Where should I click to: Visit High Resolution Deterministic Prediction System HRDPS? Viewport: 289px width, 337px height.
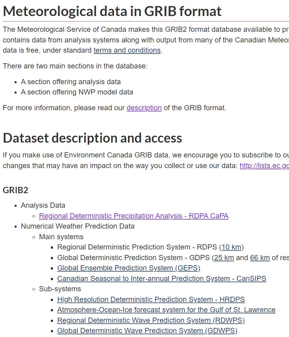point(151,299)
